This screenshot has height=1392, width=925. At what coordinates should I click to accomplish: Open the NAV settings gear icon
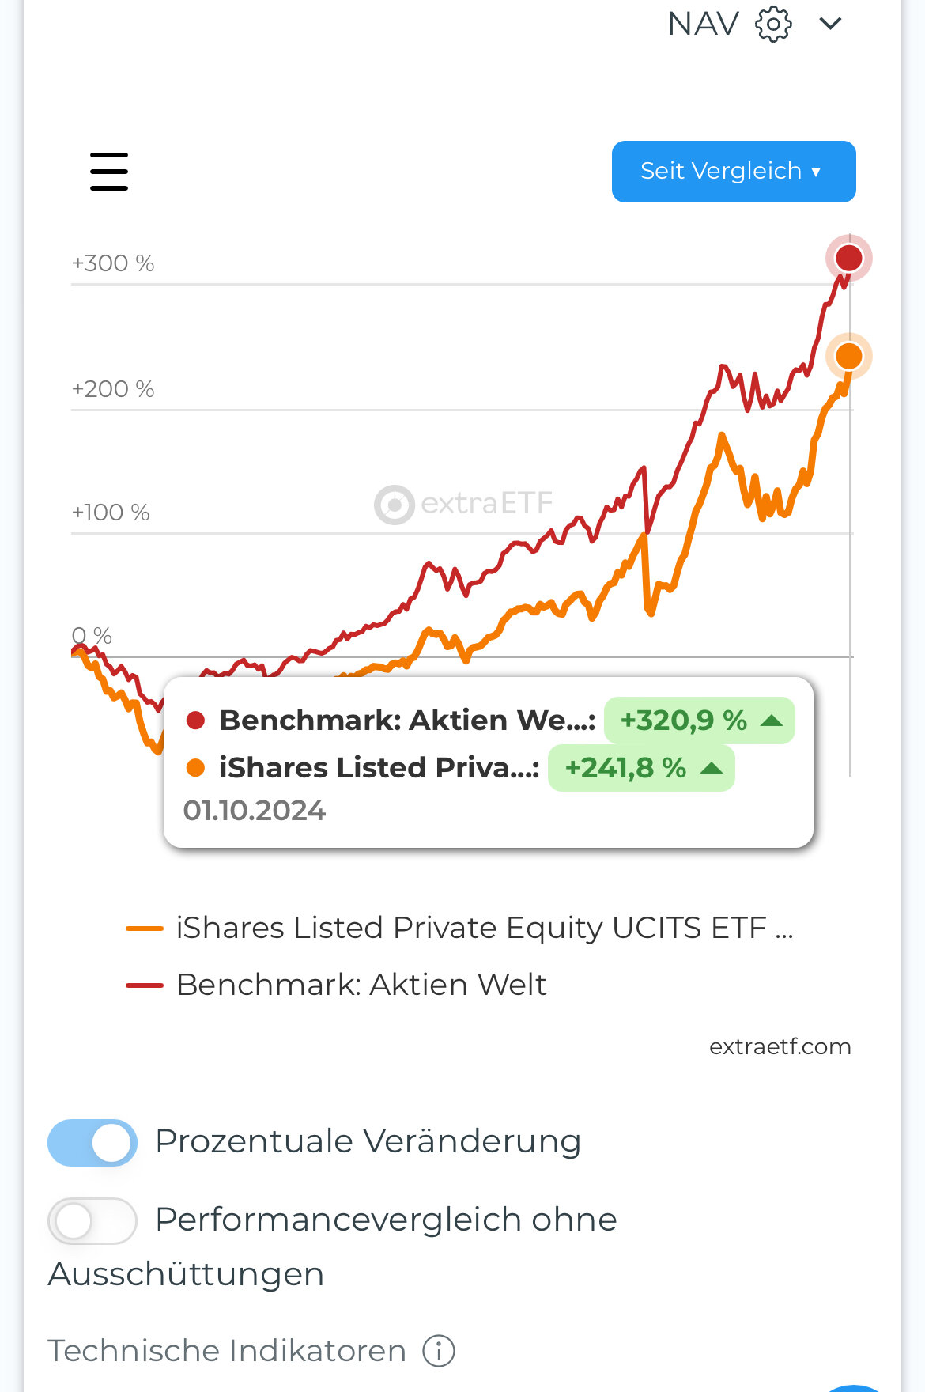[772, 25]
